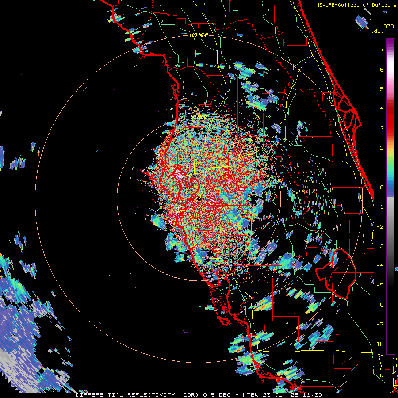Screen dimensions: 398x398
Task: Select the 3 value on the scale
Action: pos(382,128)
